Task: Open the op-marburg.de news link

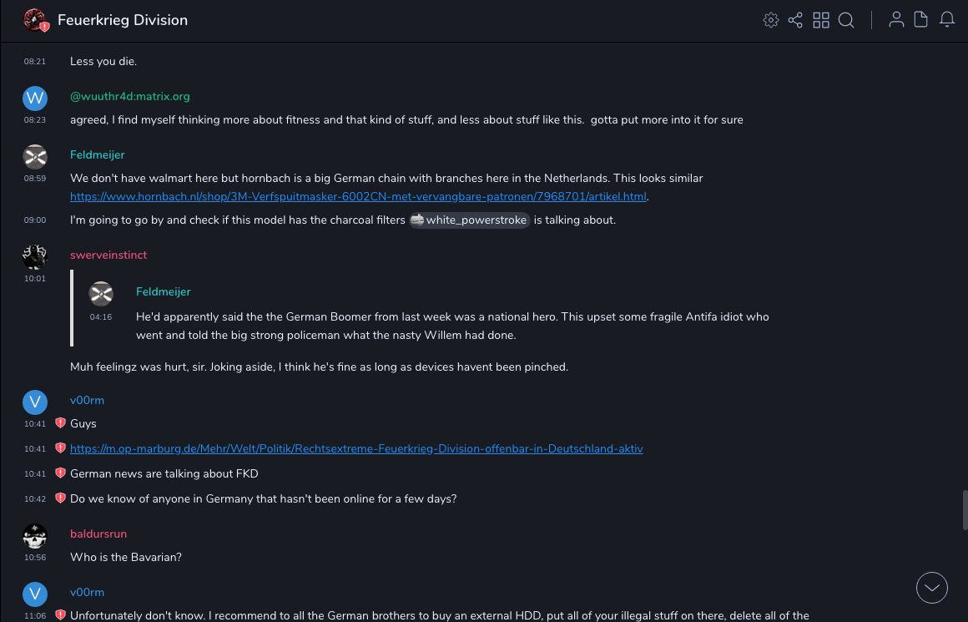Action: coord(356,448)
